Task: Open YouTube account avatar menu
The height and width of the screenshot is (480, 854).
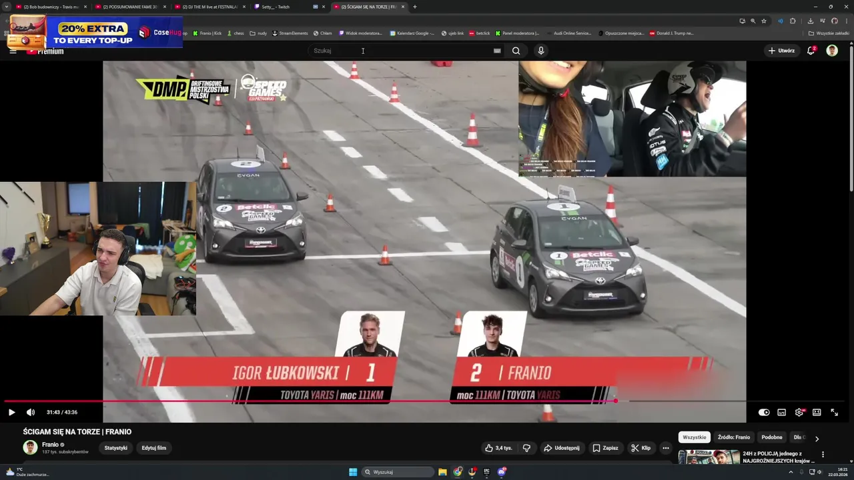Action: pos(832,51)
